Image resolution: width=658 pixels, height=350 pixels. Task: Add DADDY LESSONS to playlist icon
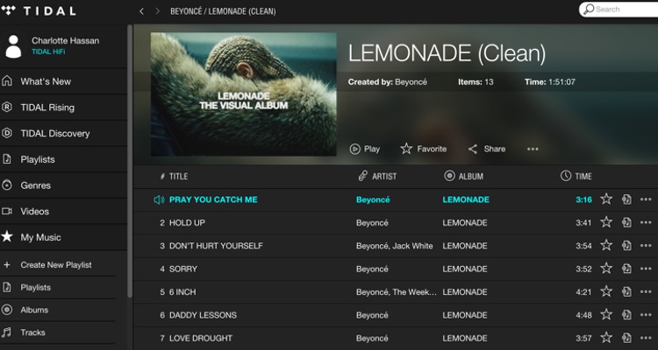[626, 315]
